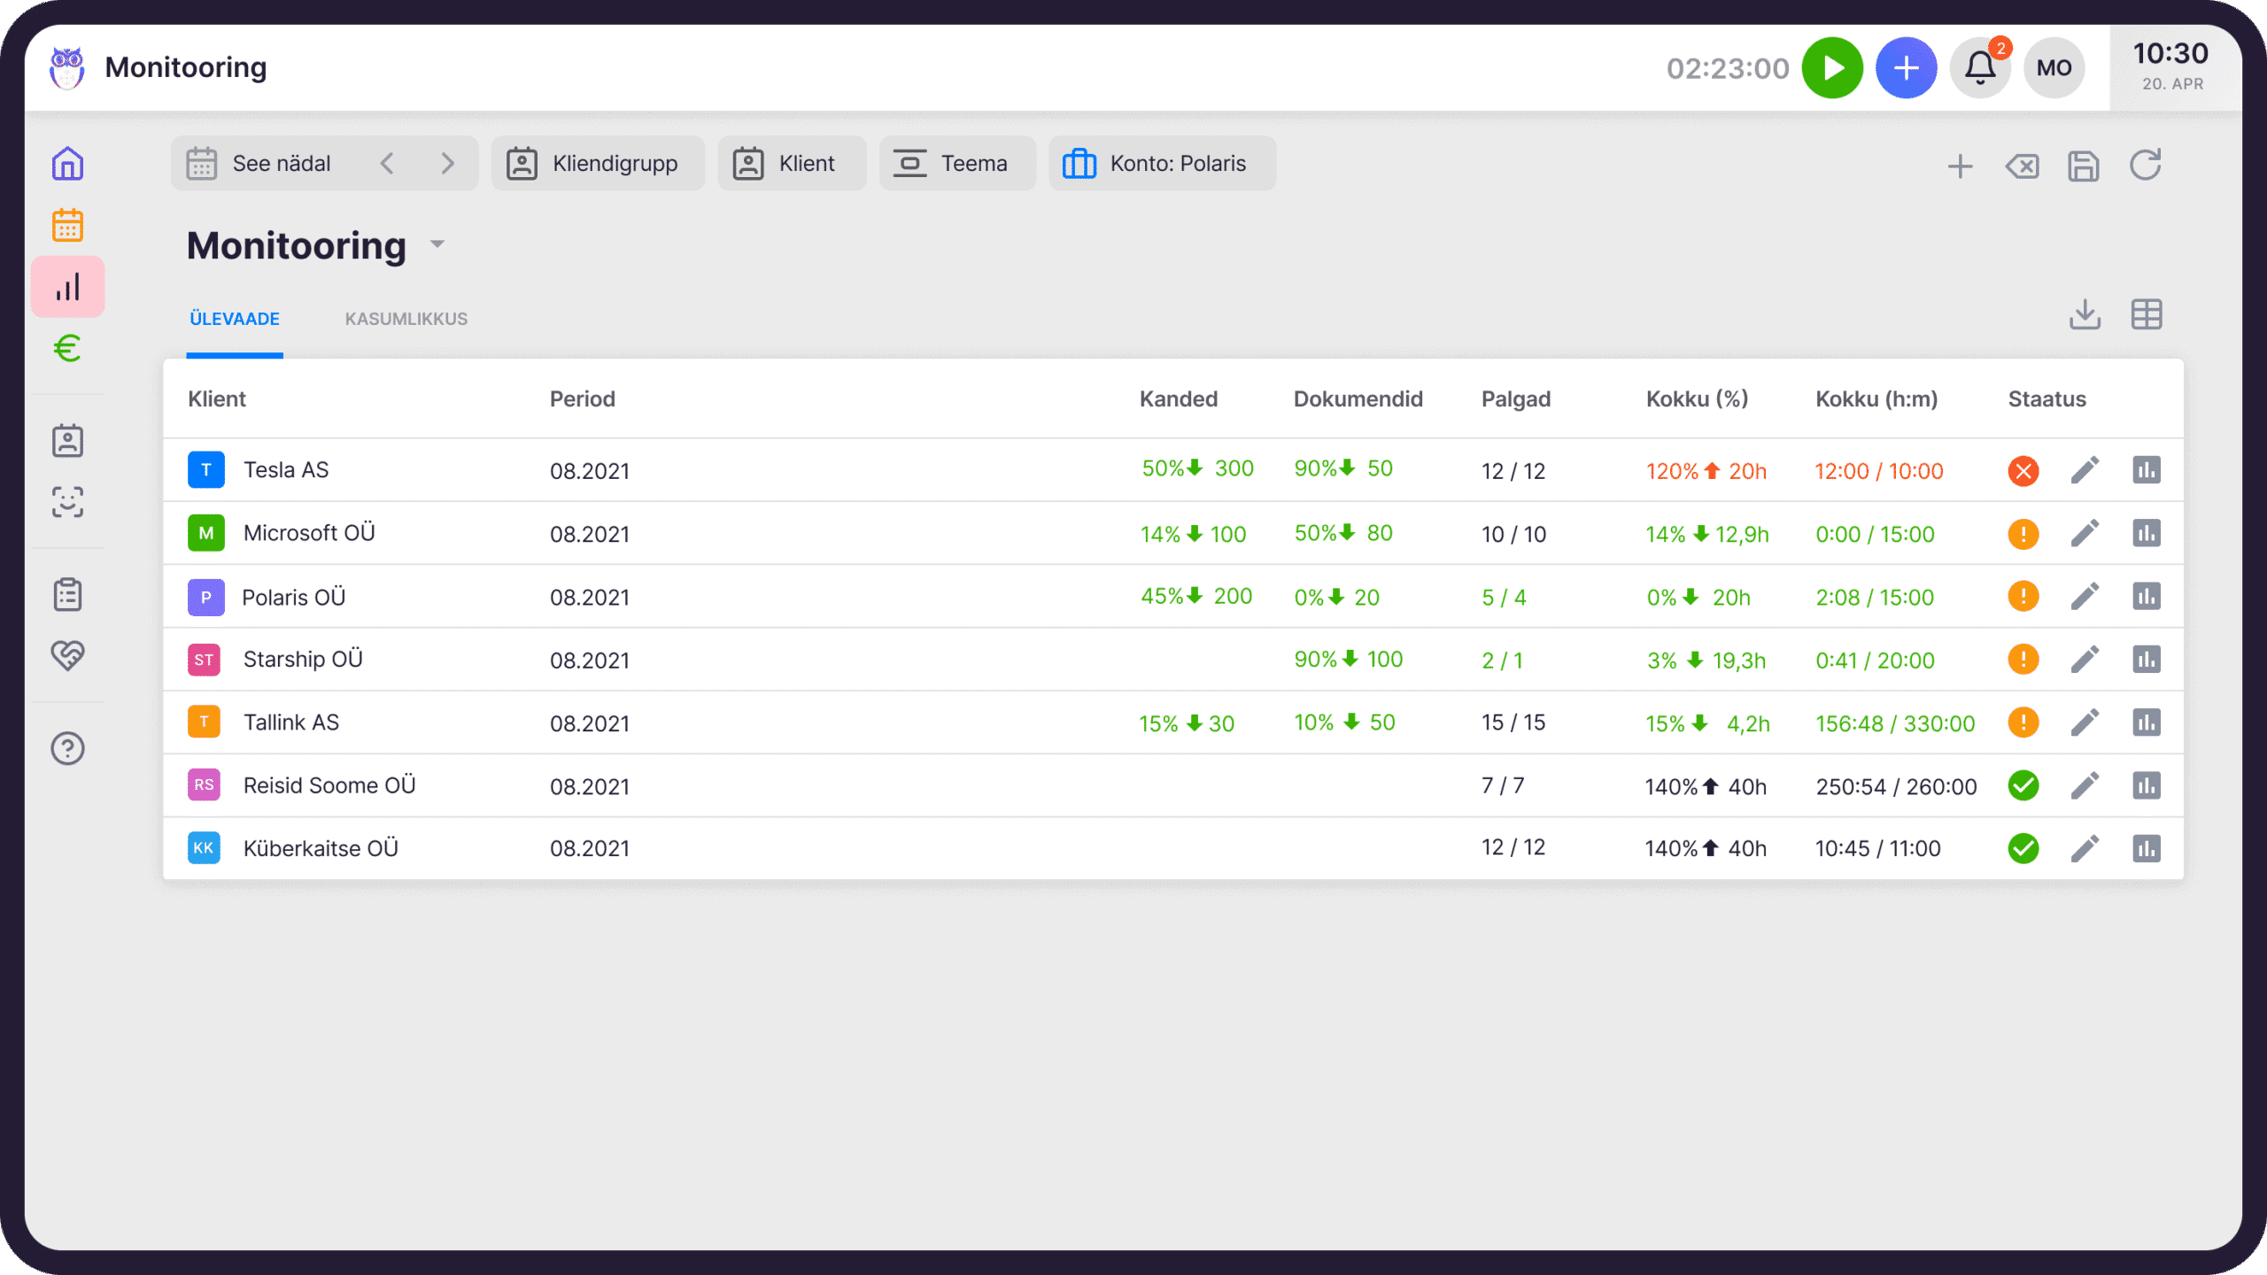Viewport: 2267px width, 1275px height.
Task: Click the 02:23:00 timer display
Action: click(1728, 68)
